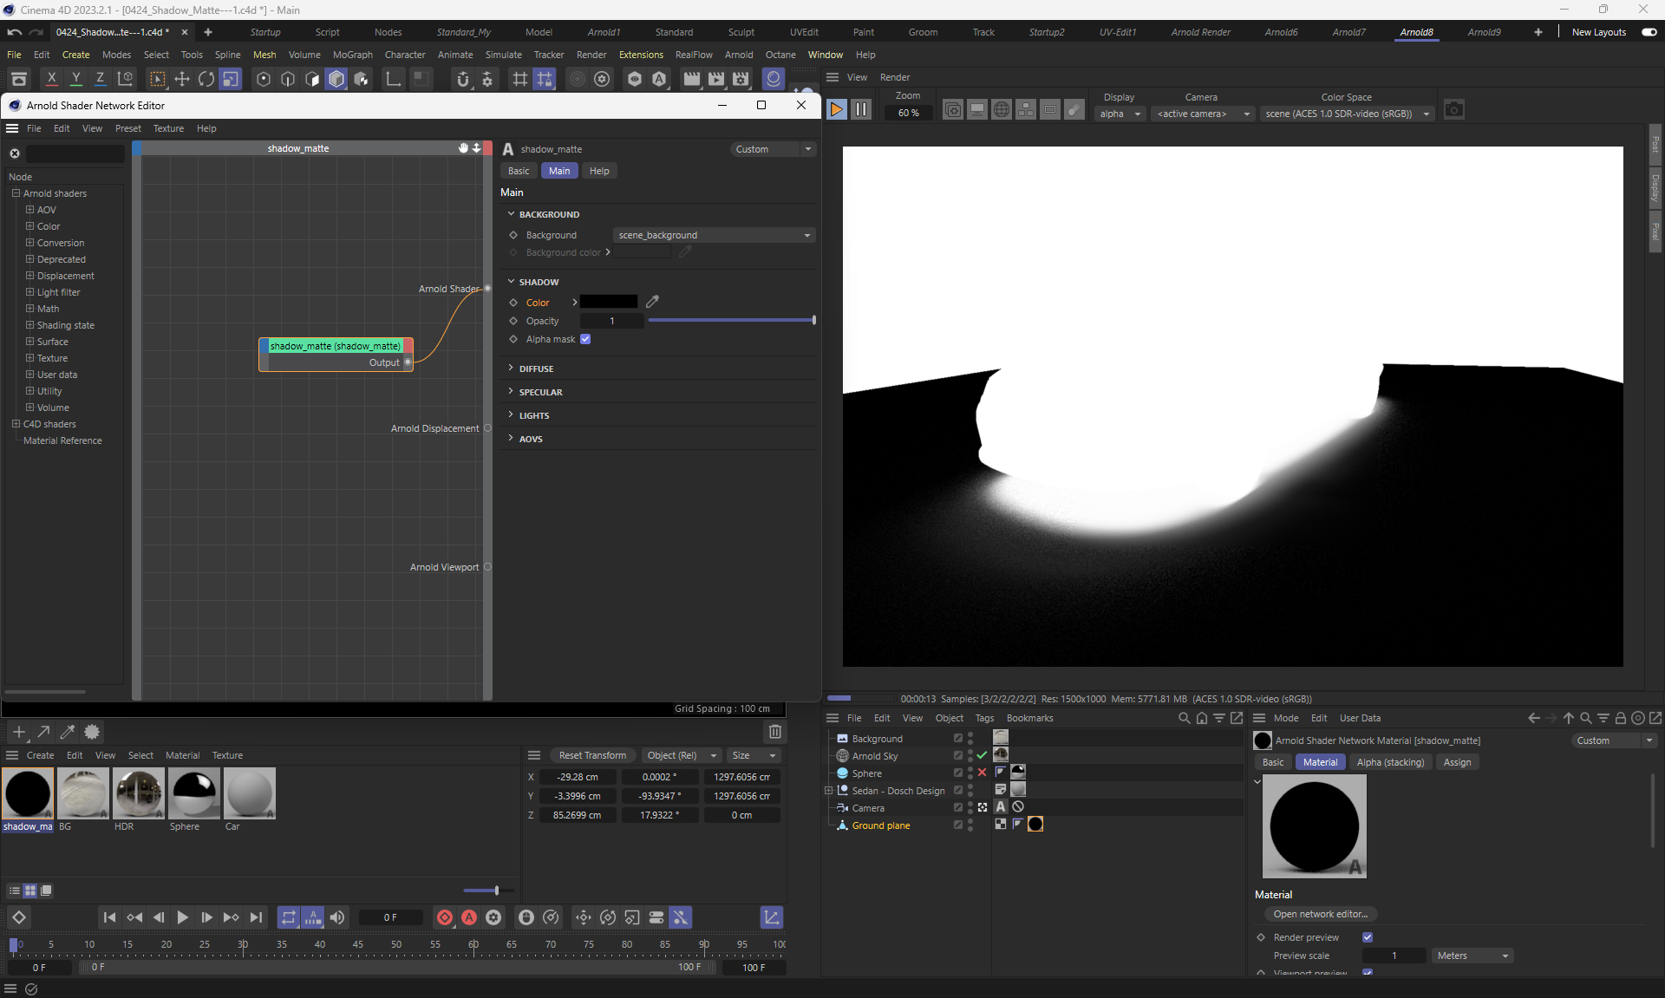Click the shadow color eyedropper icon
This screenshot has height=998, width=1665.
click(x=652, y=302)
